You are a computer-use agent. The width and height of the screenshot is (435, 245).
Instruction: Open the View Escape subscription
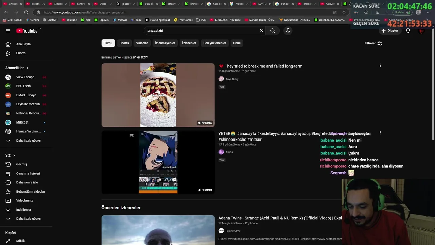tap(26, 77)
